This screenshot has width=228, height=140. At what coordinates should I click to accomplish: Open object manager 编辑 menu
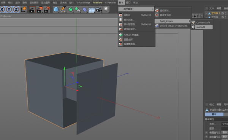[219, 8]
